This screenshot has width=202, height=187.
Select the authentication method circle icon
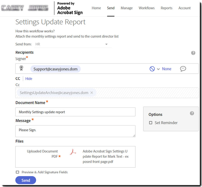pyautogui.click(x=152, y=69)
